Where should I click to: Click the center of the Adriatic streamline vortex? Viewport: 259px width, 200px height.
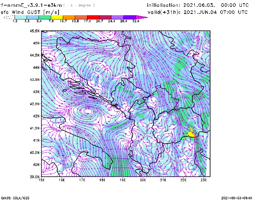pos(88,111)
